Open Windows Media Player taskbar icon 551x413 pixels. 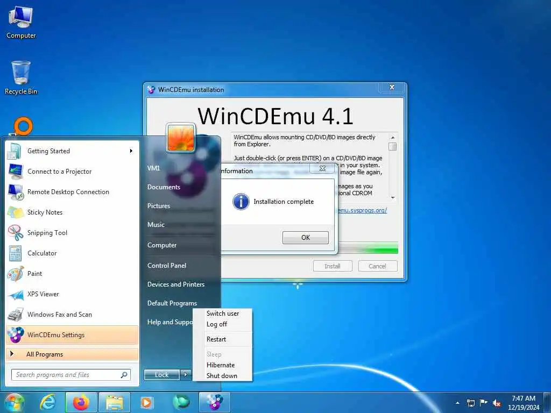tap(146, 402)
